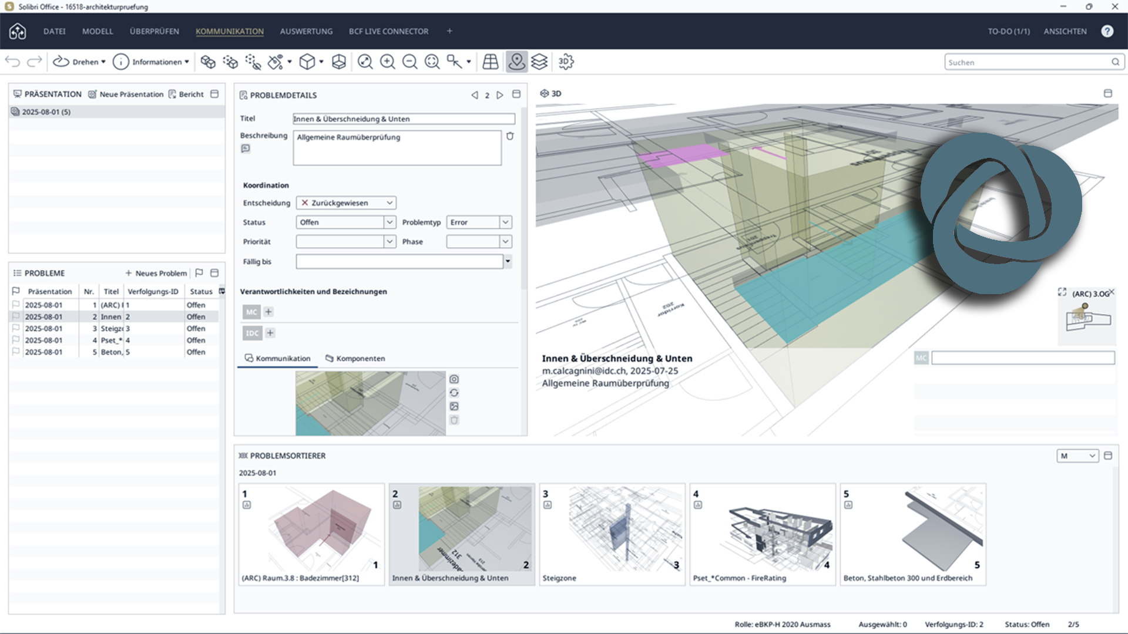
Task: Click the zoom to selection icon
Action: (x=432, y=62)
